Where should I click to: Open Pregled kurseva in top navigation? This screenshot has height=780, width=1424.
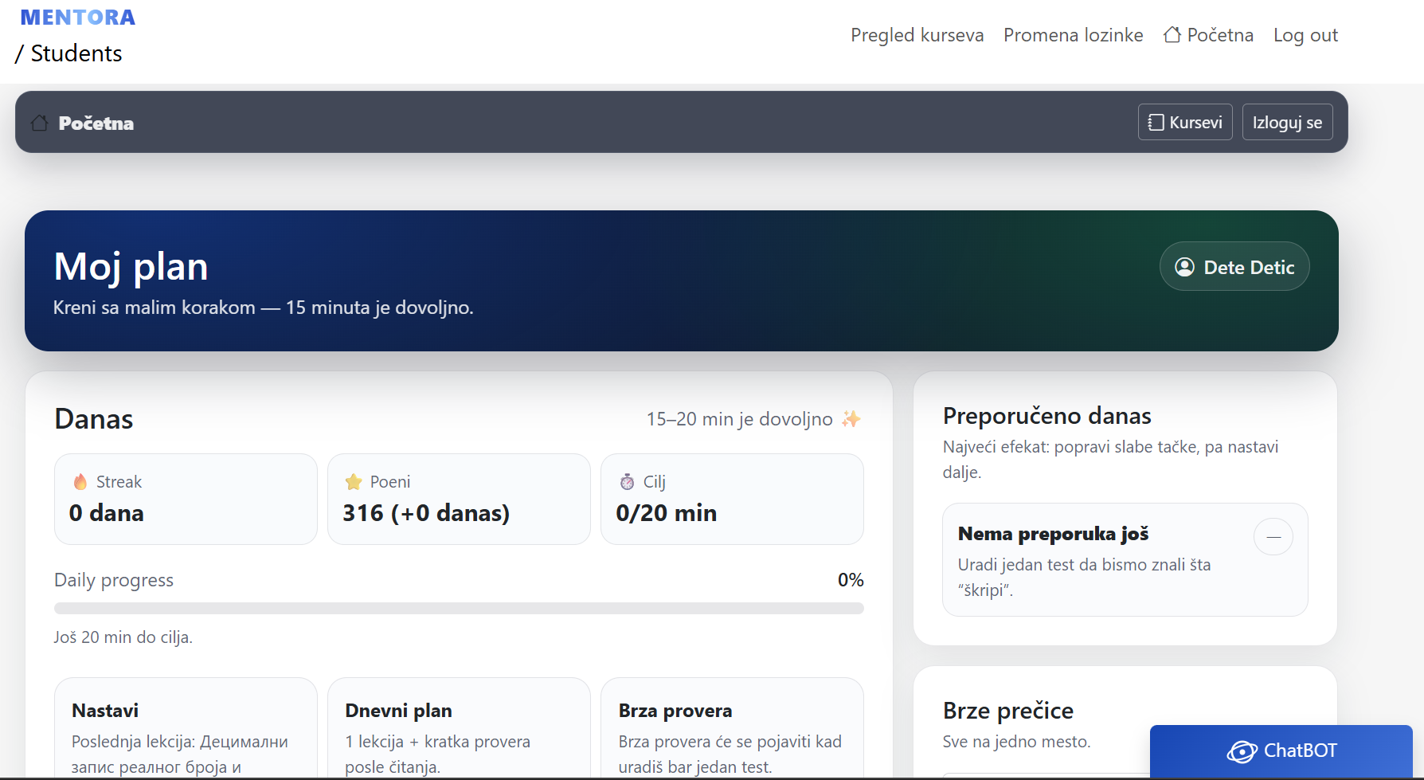[917, 35]
